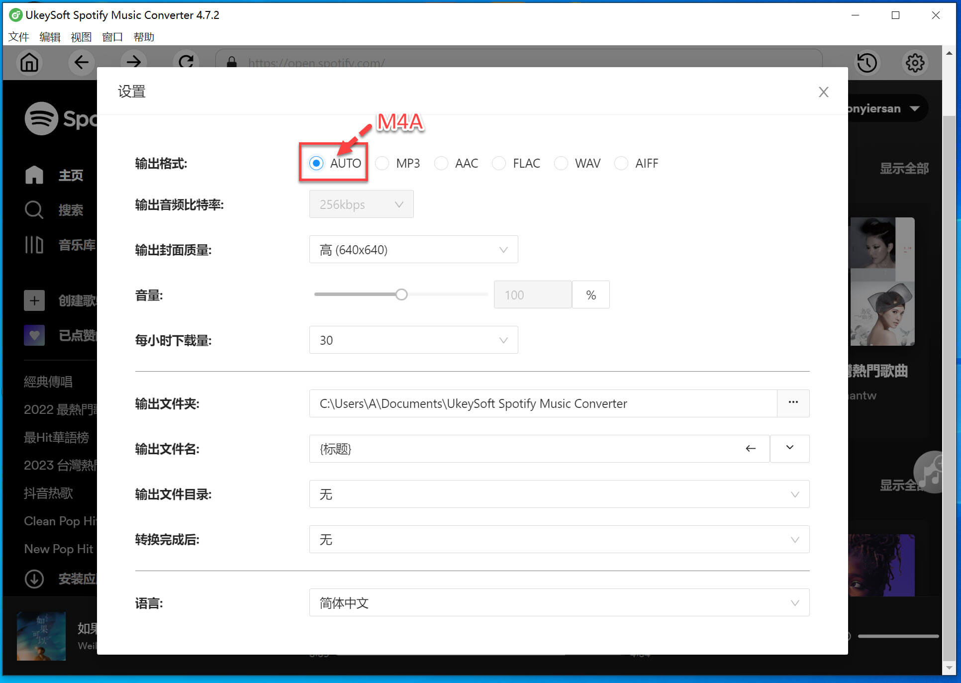Image resolution: width=961 pixels, height=683 pixels.
Task: Click the volume slider handle in settings
Action: (x=401, y=294)
